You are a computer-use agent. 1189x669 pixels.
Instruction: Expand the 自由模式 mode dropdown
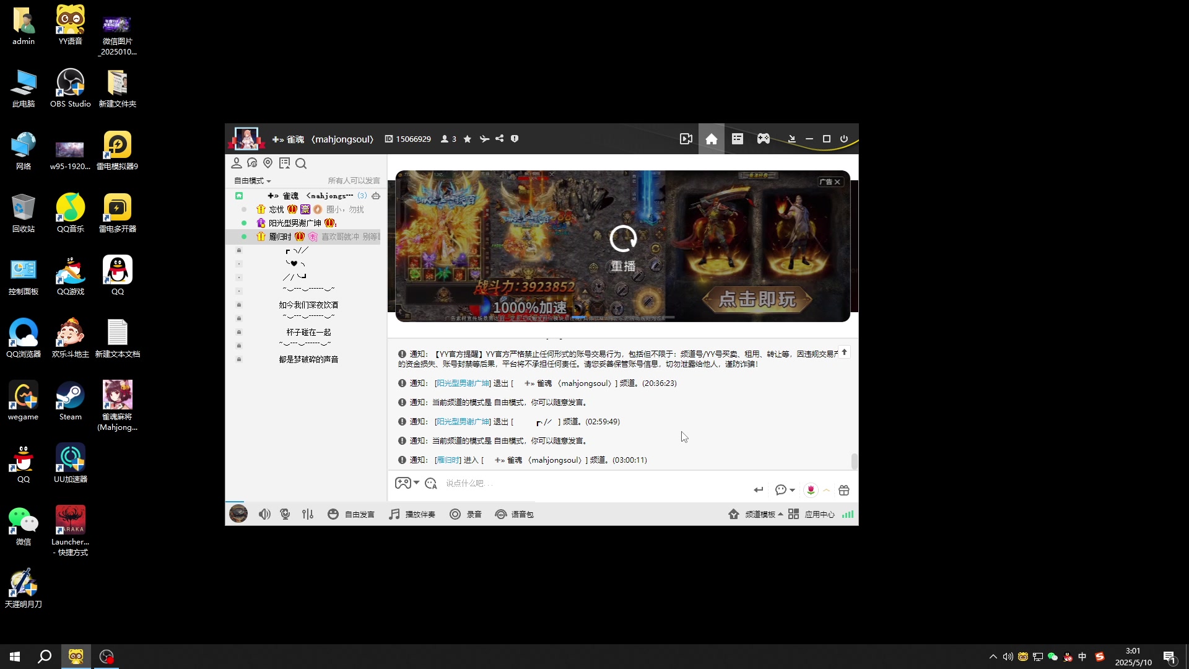pos(252,181)
